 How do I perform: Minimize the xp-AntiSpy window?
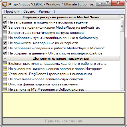pyautogui.click(x=100, y=3)
